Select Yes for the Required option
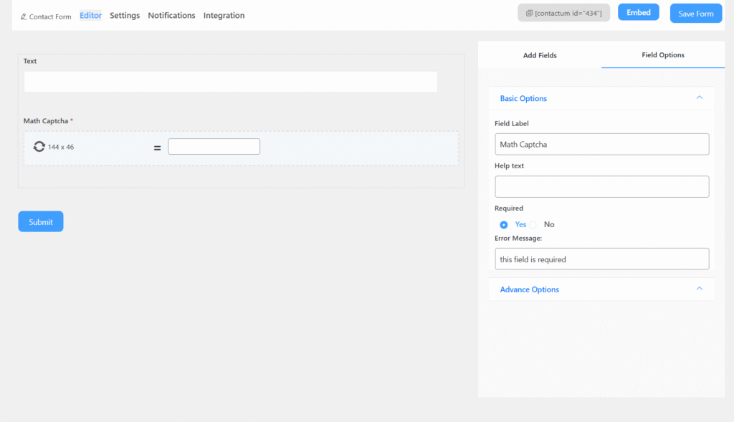 [504, 225]
